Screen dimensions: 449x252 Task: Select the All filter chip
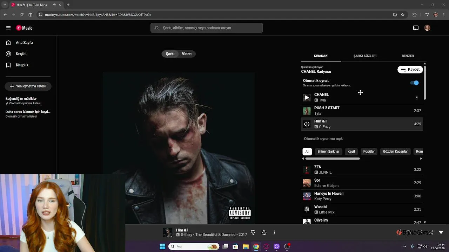(307, 152)
